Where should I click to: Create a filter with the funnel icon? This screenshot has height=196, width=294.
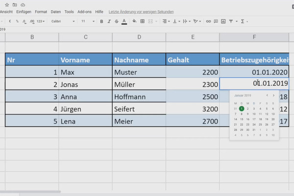(x=231, y=21)
